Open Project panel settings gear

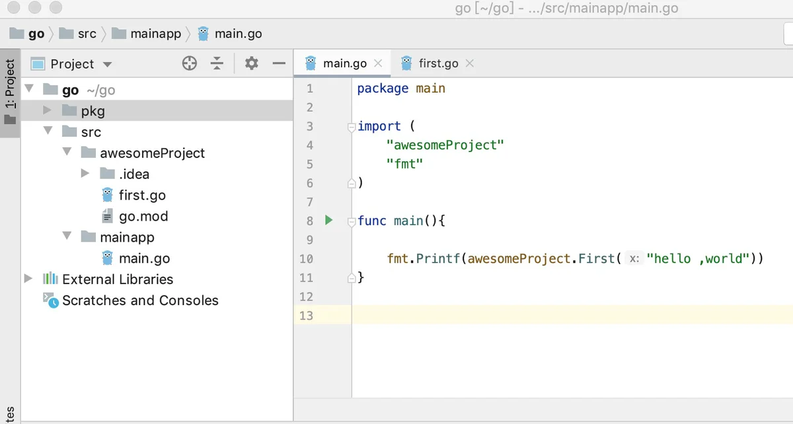[x=251, y=63]
